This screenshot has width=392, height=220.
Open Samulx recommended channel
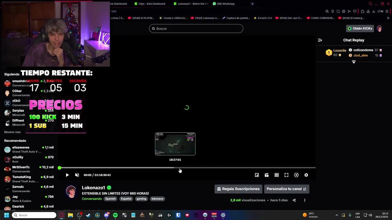[29, 189]
